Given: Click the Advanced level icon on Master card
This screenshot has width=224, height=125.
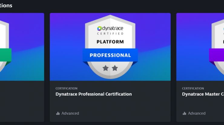Looking at the screenshot, I should point(184,113).
